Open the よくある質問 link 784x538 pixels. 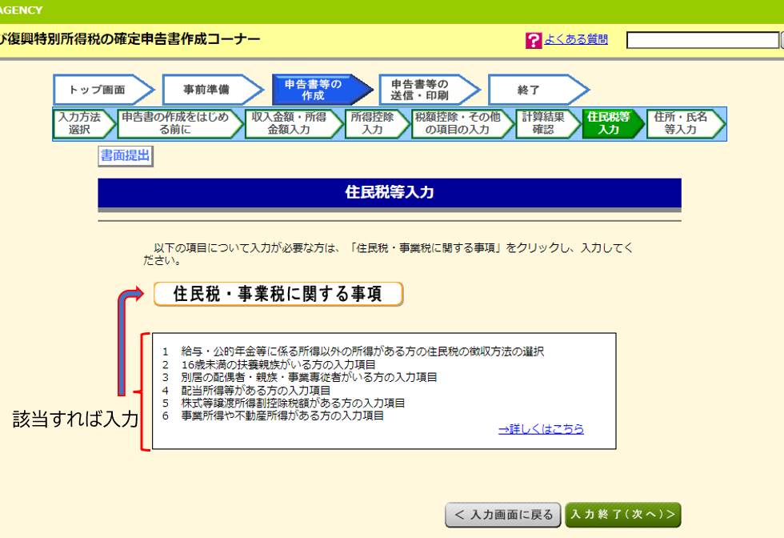tap(576, 39)
